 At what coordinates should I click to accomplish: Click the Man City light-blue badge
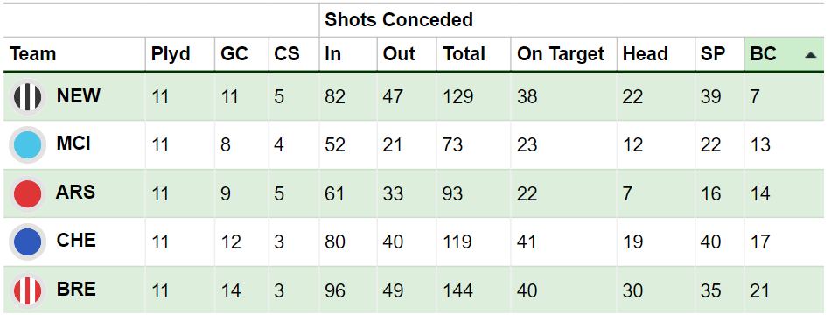pos(28,144)
